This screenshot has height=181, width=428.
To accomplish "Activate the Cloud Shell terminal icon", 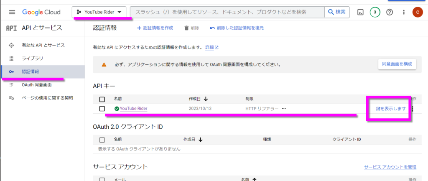I will (361, 12).
